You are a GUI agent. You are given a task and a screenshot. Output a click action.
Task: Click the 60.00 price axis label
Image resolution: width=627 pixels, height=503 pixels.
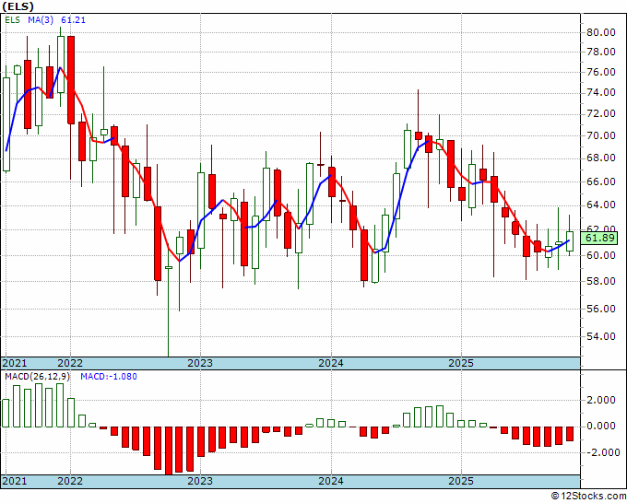pyautogui.click(x=600, y=255)
